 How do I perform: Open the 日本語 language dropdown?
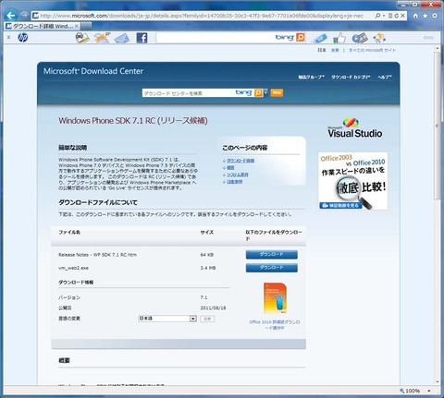(x=167, y=319)
